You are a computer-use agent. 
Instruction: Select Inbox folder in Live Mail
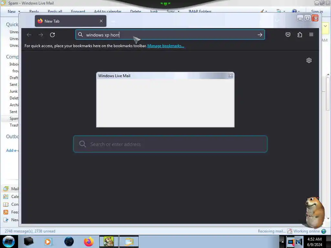[14, 64]
